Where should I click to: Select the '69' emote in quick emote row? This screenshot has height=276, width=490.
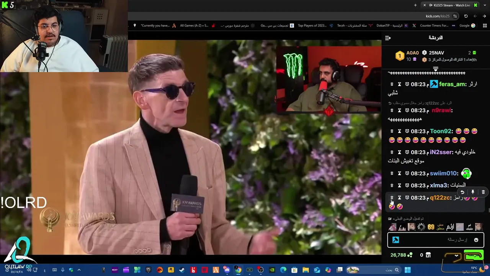pos(431,227)
